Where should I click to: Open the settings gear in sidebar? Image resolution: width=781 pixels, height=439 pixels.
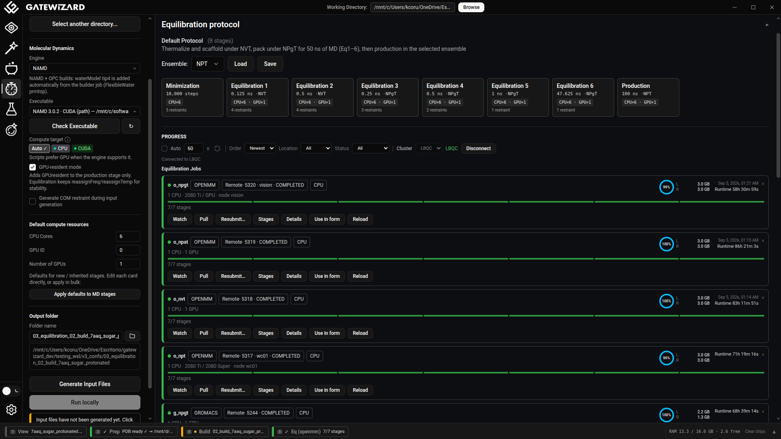coord(11,410)
